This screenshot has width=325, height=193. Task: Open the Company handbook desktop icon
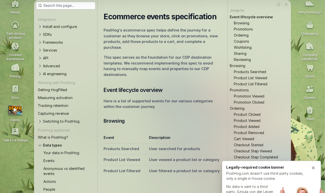tap(310, 51)
